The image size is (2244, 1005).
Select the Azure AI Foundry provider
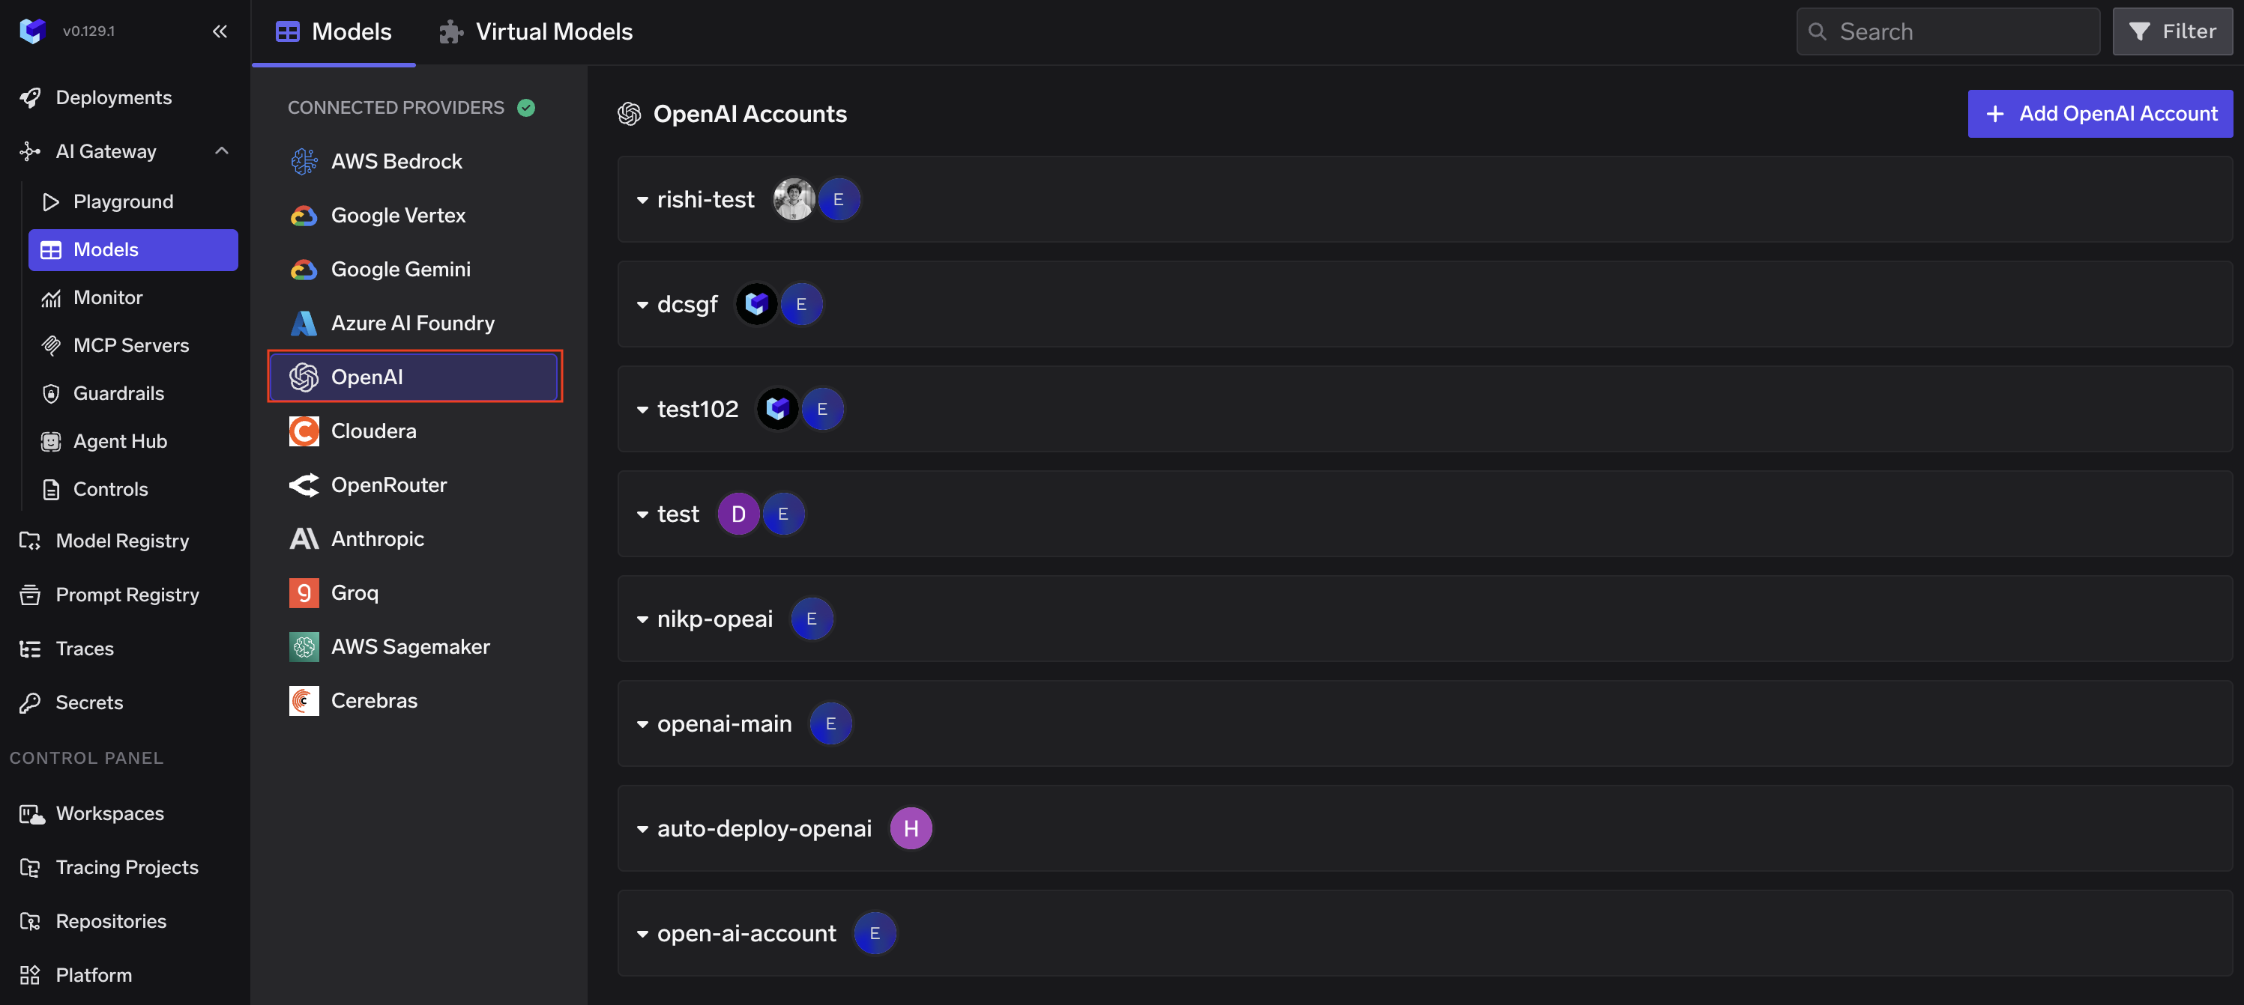click(x=411, y=322)
